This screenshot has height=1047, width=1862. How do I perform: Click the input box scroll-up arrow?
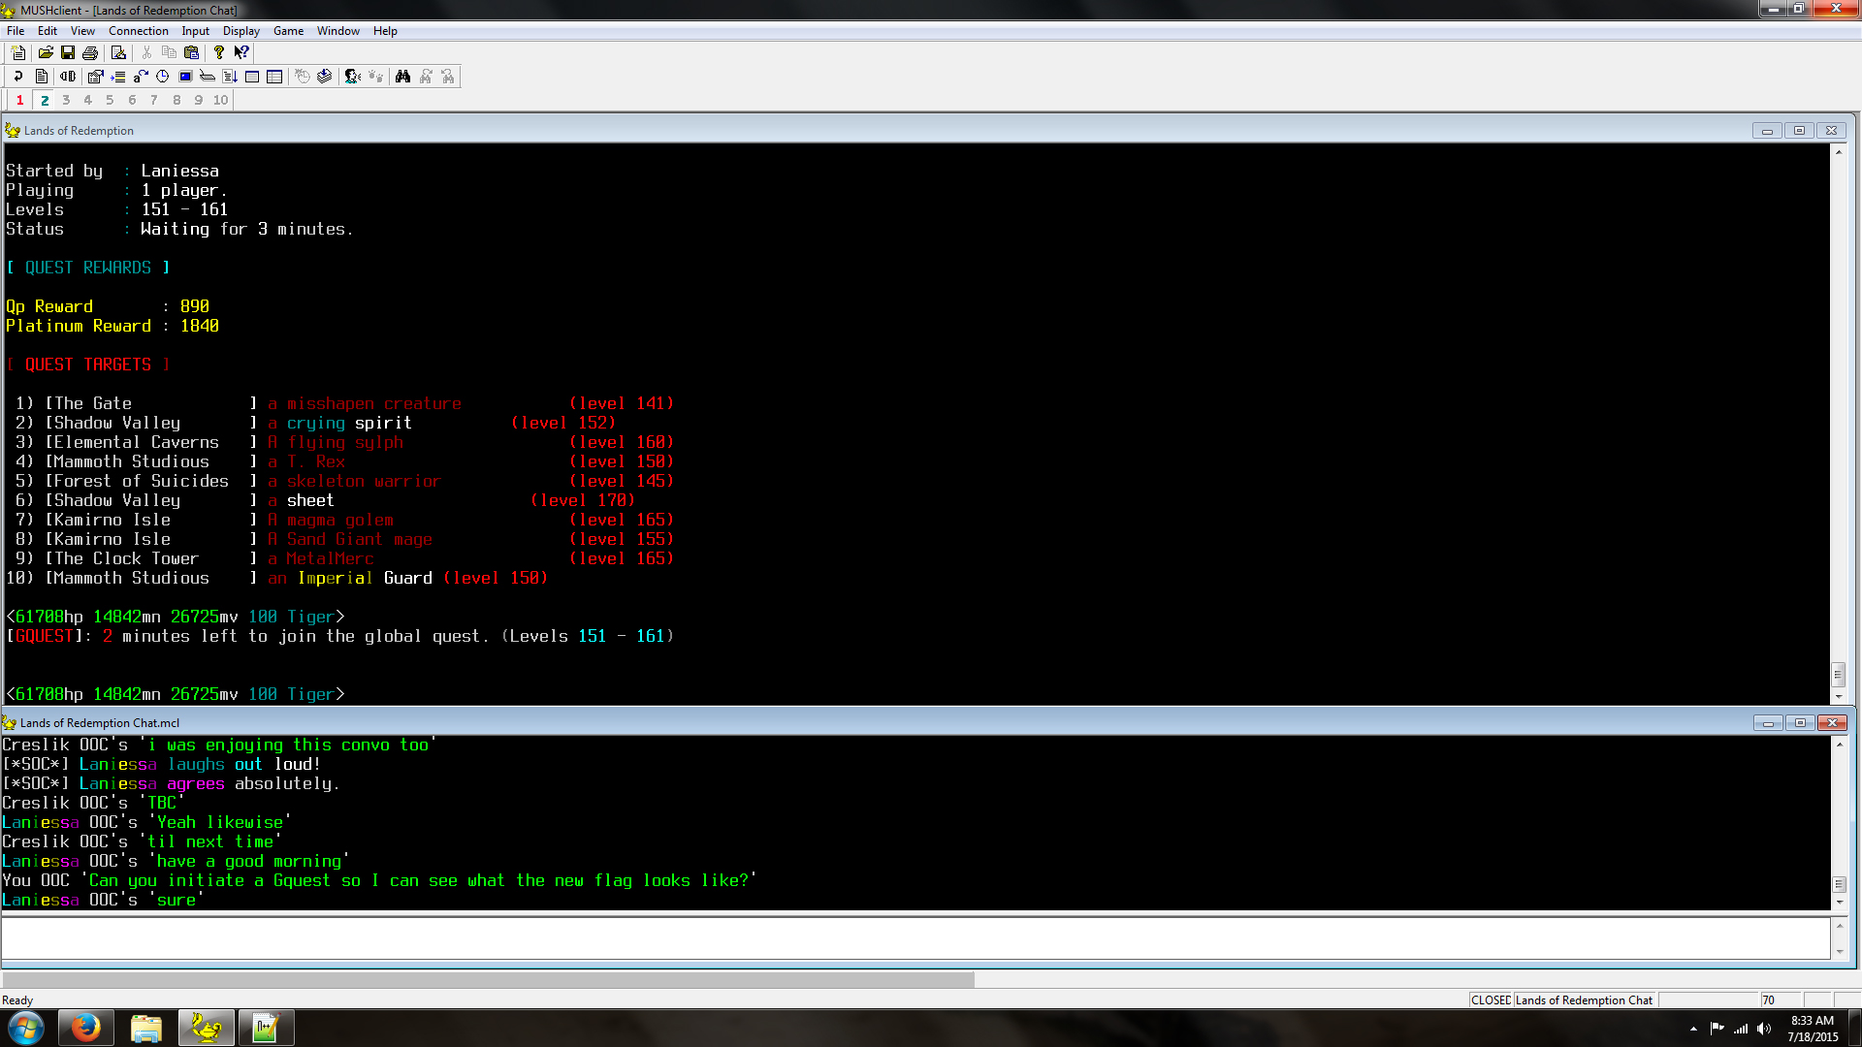click(1839, 926)
